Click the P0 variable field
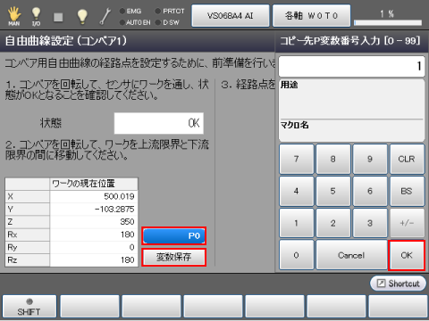The width and height of the screenshot is (429, 321). (x=174, y=236)
